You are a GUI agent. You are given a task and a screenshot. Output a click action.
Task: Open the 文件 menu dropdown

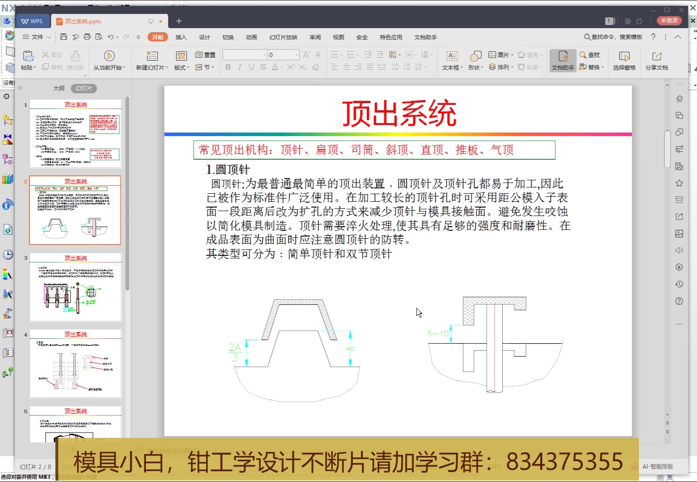pyautogui.click(x=37, y=37)
